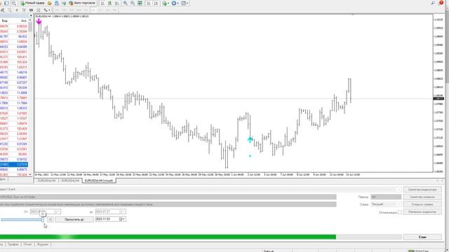Screen dimensions: 449x252
Task: Open the arrows objects dropdown icon
Action: pyautogui.click(x=46, y=10)
